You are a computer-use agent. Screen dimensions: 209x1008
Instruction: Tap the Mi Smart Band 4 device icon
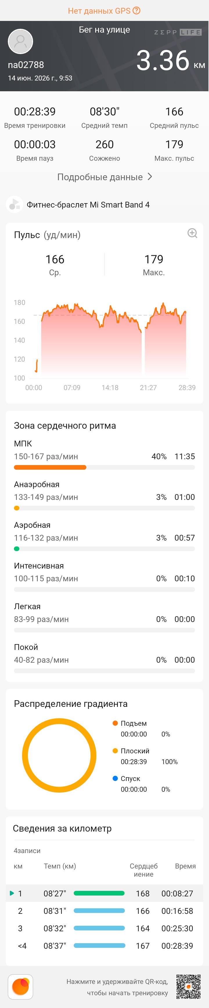[x=15, y=204]
